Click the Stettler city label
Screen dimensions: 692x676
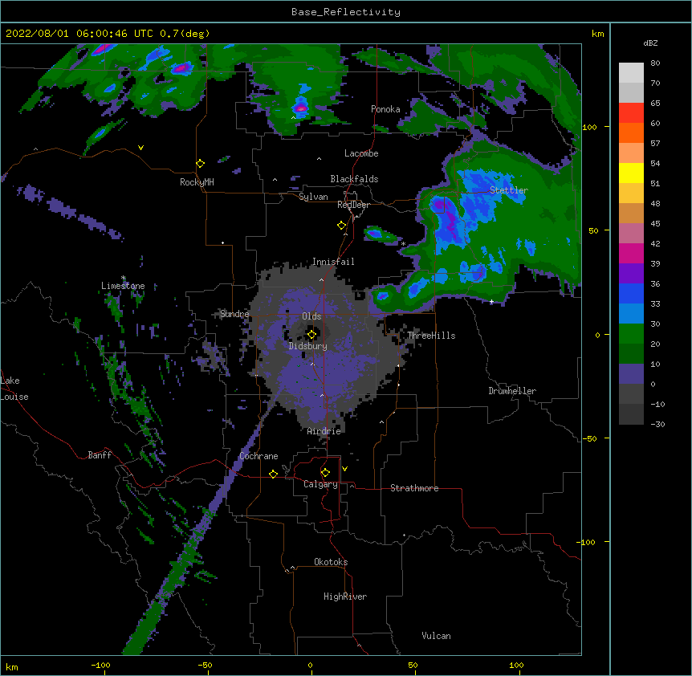(x=509, y=190)
